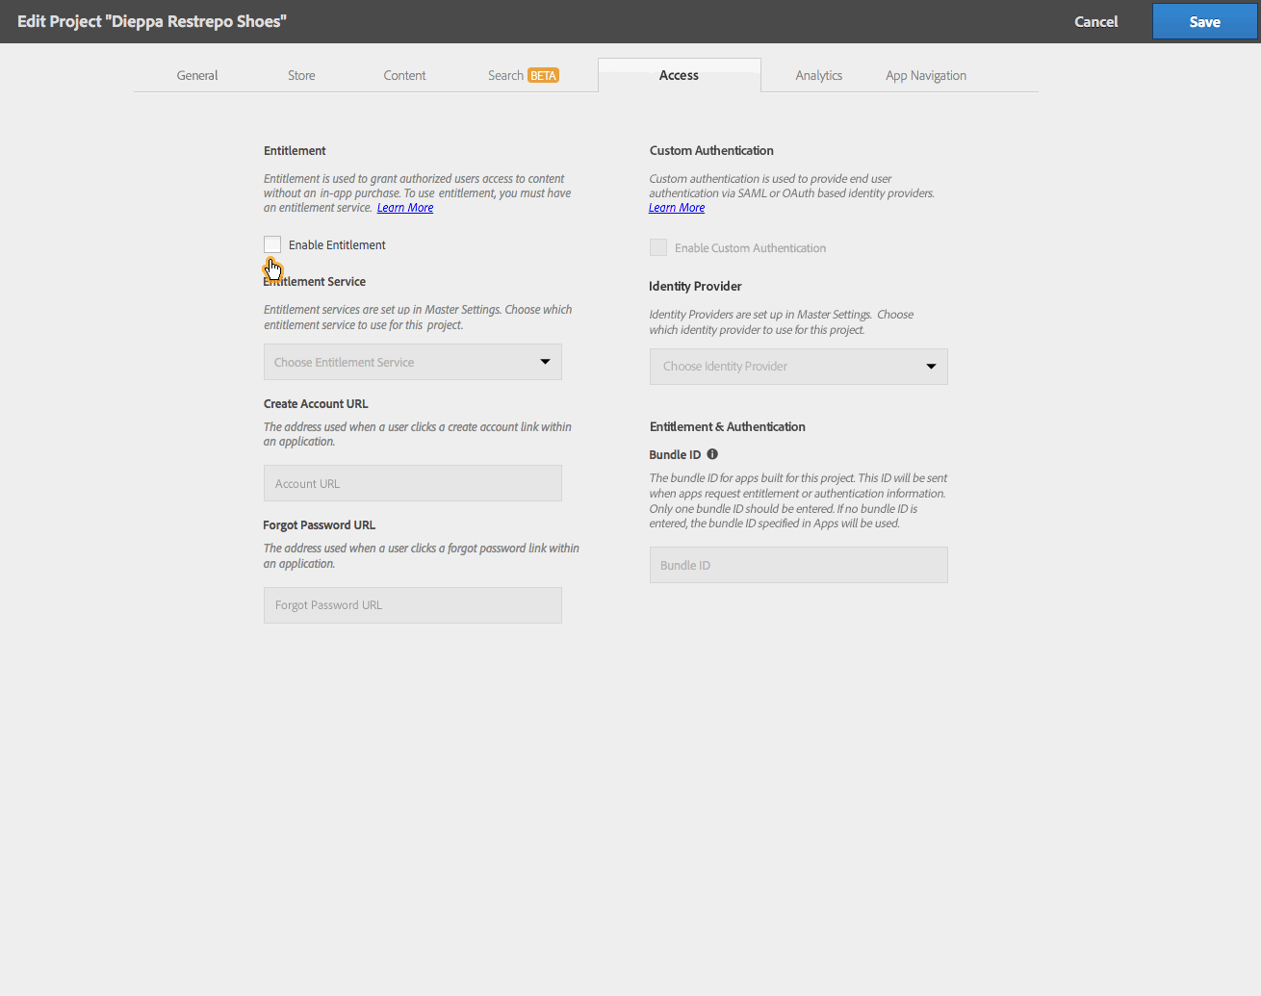Switch to the General tab
The width and height of the screenshot is (1261, 996).
[x=197, y=75]
